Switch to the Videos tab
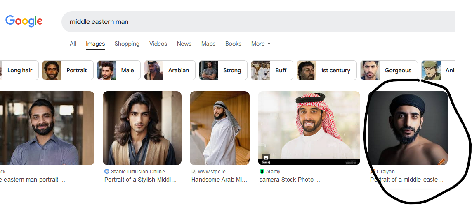Screen dimensions: 472x205 tap(158, 44)
